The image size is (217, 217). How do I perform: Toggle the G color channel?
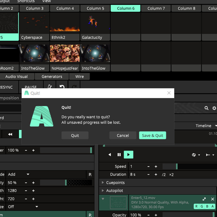202,207
